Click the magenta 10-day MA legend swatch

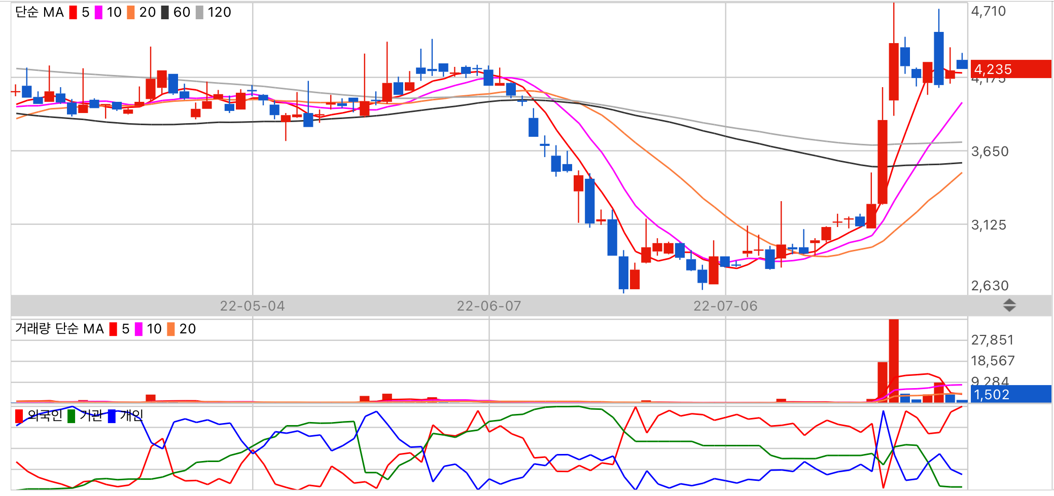98,13
